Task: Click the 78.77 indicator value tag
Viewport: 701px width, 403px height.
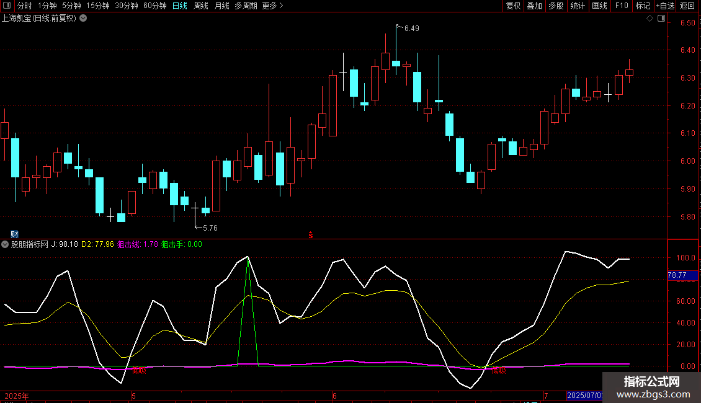Action: tap(682, 275)
